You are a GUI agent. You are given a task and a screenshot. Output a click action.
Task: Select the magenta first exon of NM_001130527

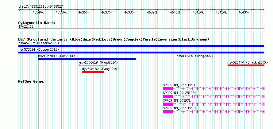(168, 112)
